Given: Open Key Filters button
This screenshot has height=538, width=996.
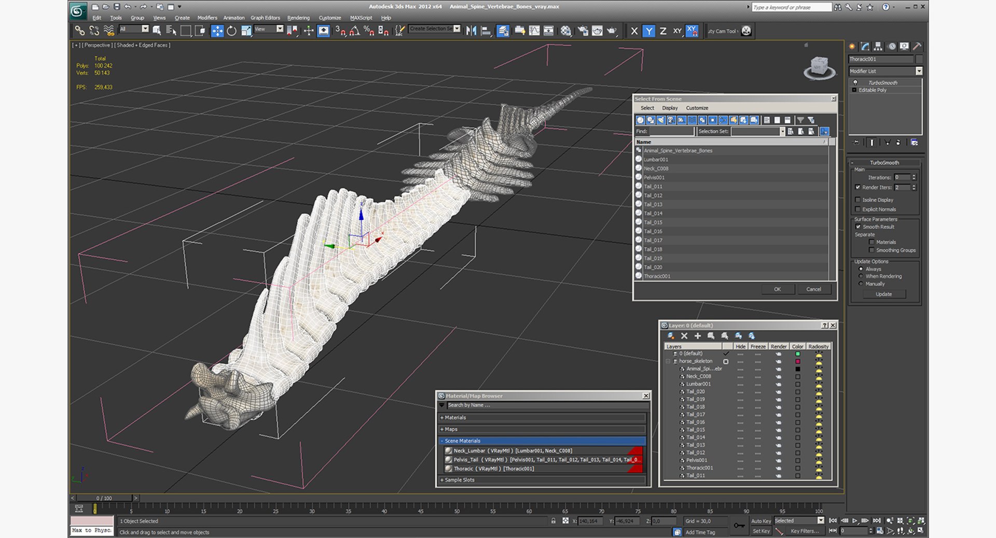Looking at the screenshot, I should (x=805, y=531).
